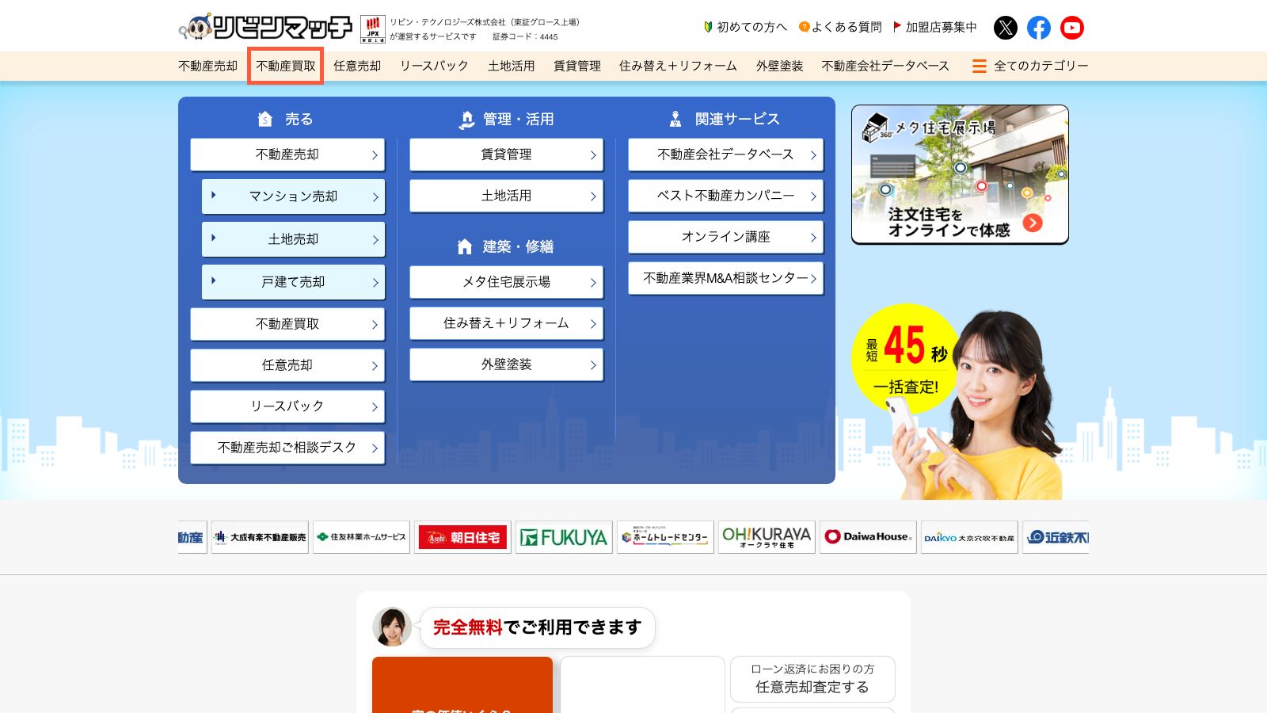The image size is (1267, 713).
Task: Select 外壁塗装 in the navigation bar
Action: point(779,66)
